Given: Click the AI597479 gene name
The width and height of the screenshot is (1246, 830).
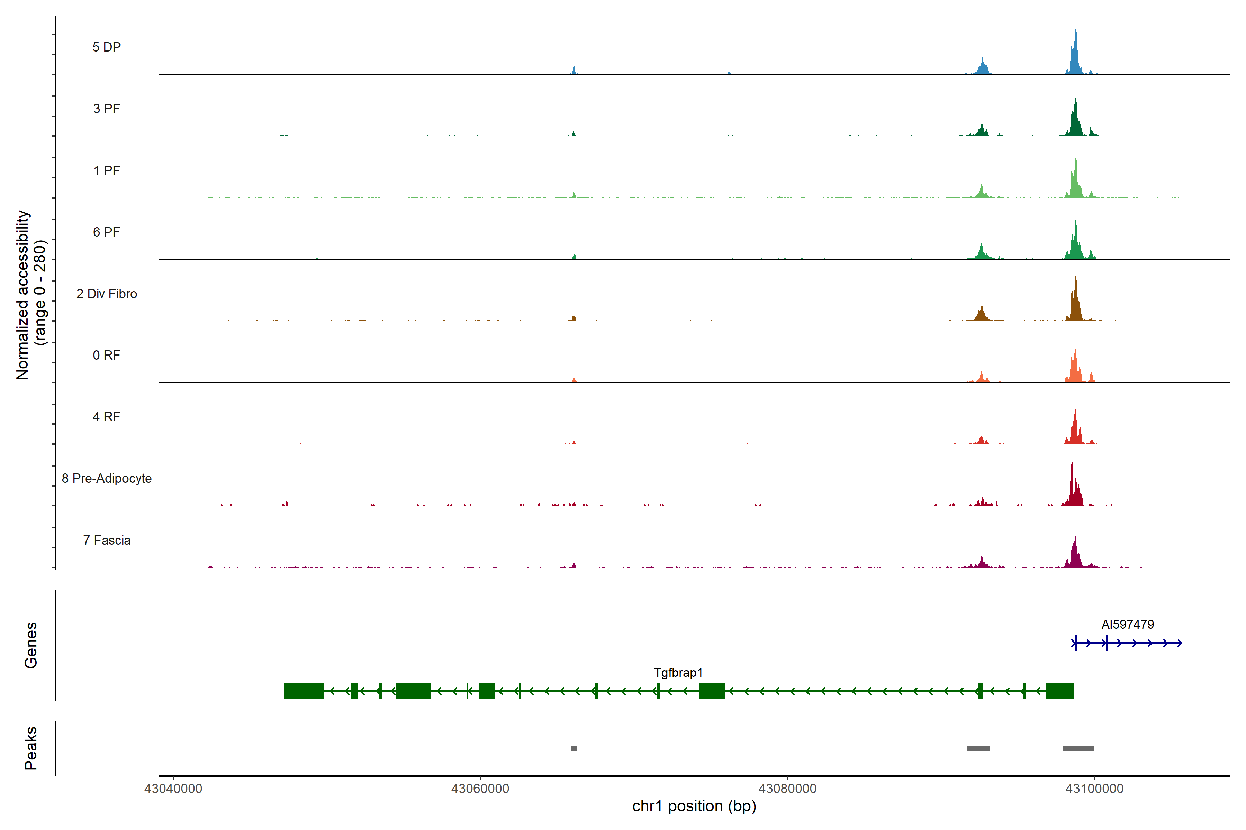Looking at the screenshot, I should pos(1127,624).
